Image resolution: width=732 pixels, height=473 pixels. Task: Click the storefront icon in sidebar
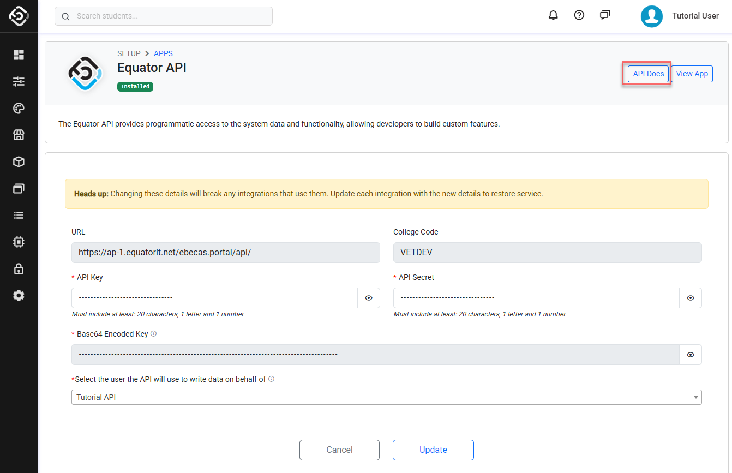pos(19,135)
